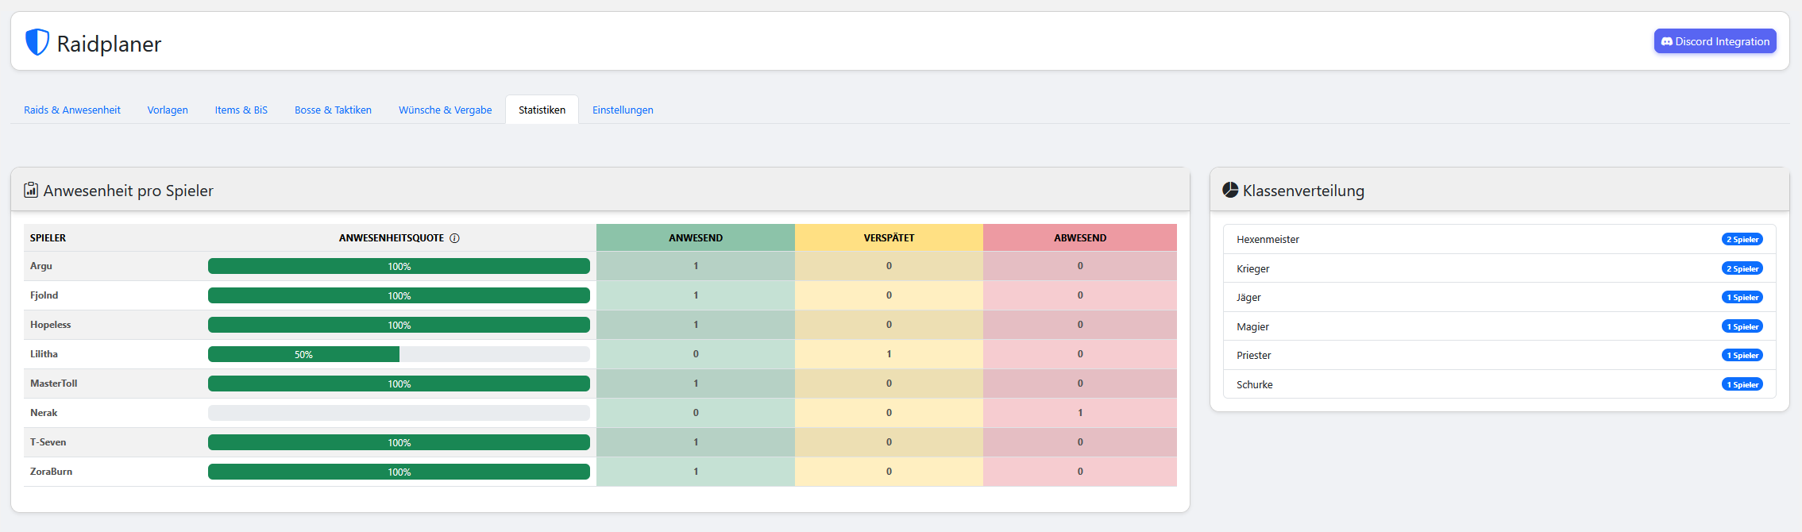Click the Verspätet column header

(889, 238)
